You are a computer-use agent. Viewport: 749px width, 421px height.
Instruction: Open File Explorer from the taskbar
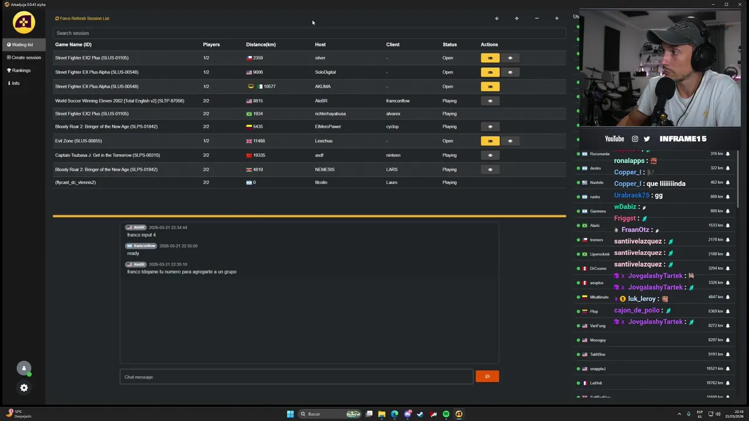[382, 414]
